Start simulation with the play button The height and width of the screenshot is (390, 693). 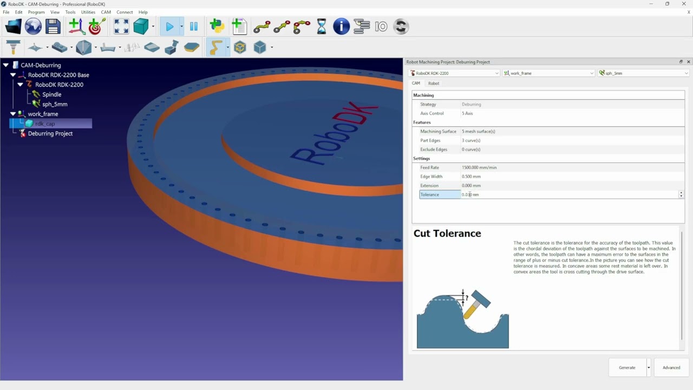coord(169,26)
